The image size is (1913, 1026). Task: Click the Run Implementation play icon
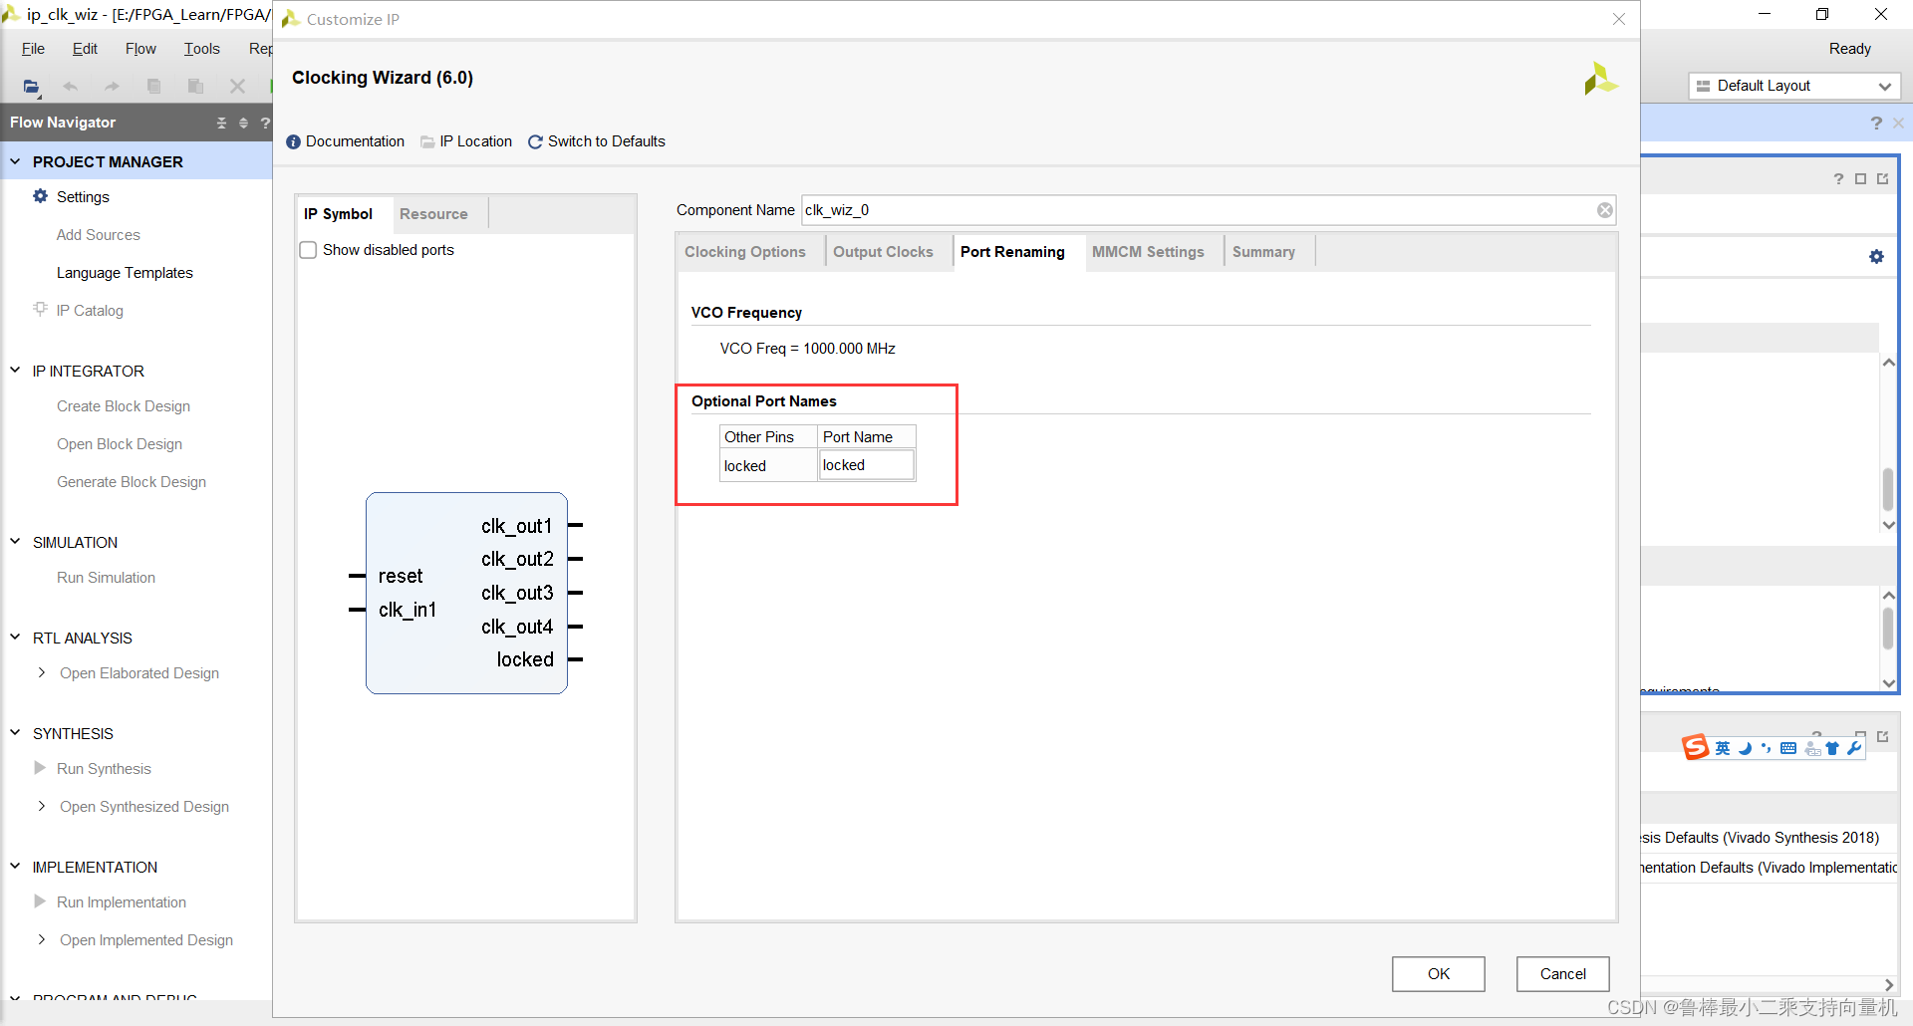point(40,901)
